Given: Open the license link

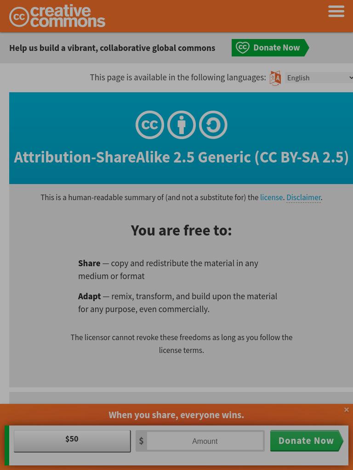Looking at the screenshot, I should click(271, 197).
